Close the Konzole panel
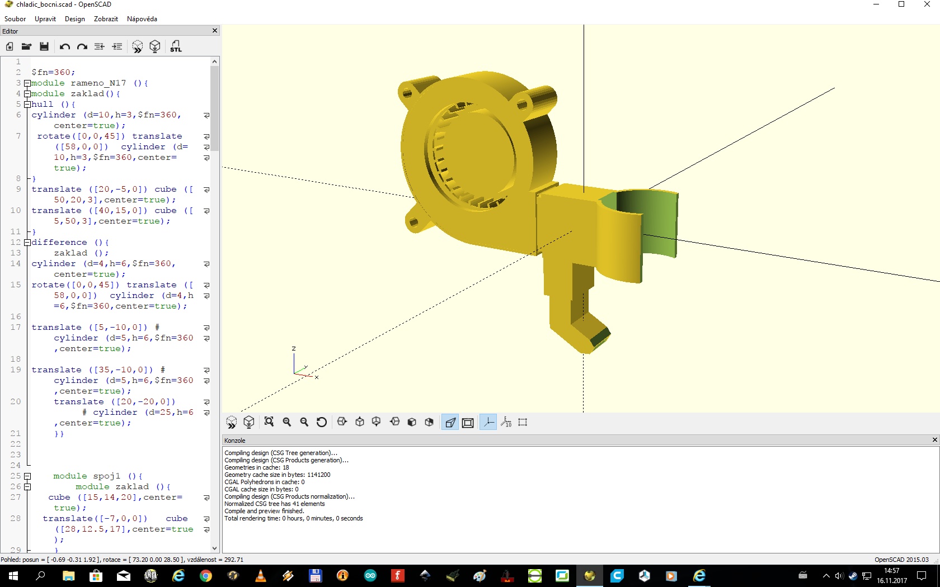 934,440
